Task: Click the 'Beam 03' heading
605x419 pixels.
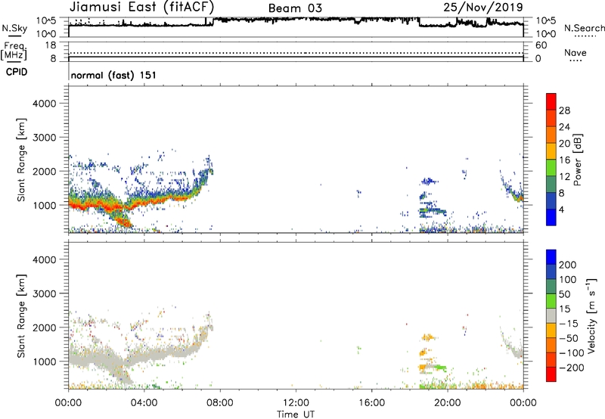Action: pyautogui.click(x=295, y=8)
